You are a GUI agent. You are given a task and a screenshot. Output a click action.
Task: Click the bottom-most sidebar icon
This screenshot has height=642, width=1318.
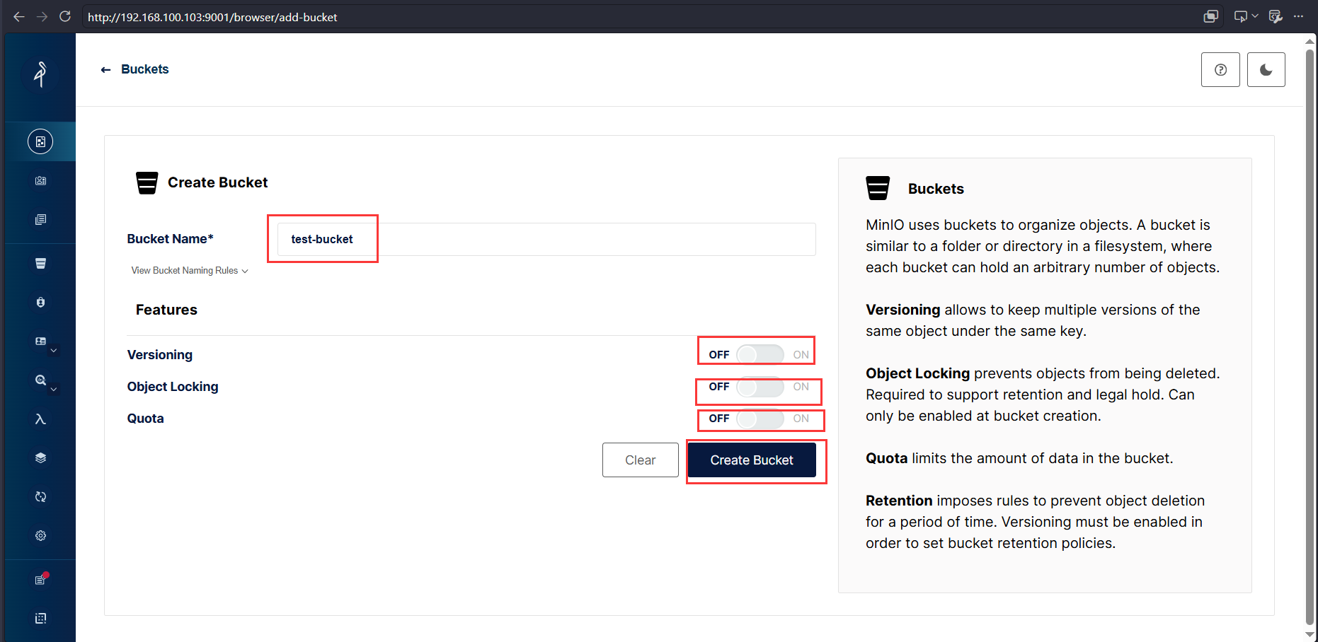coord(40,619)
